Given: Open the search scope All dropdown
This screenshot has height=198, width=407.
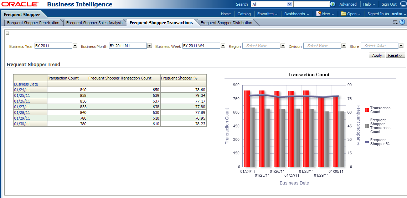Looking at the screenshot, I should (x=290, y=4).
